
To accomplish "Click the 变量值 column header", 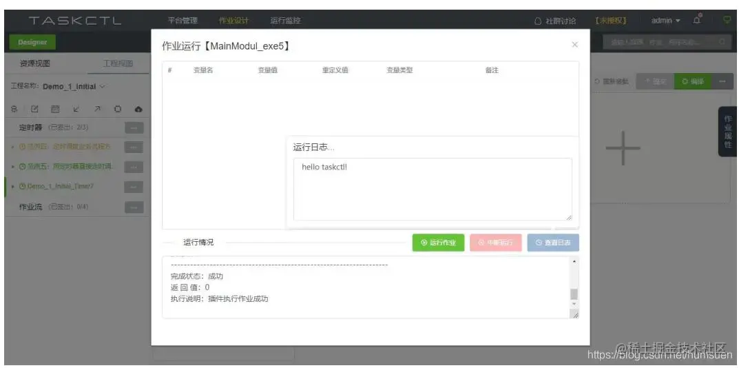I will coord(267,70).
